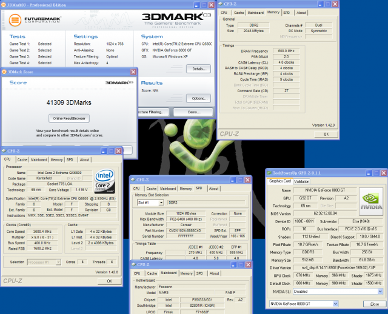Close the 3DMark Score window
Screen dimensions: 388x314
coord(133,72)
